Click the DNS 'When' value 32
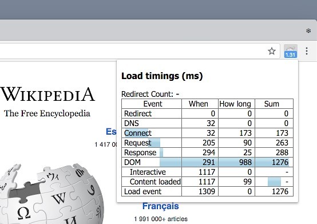The width and height of the screenshot is (317, 224). click(x=211, y=123)
